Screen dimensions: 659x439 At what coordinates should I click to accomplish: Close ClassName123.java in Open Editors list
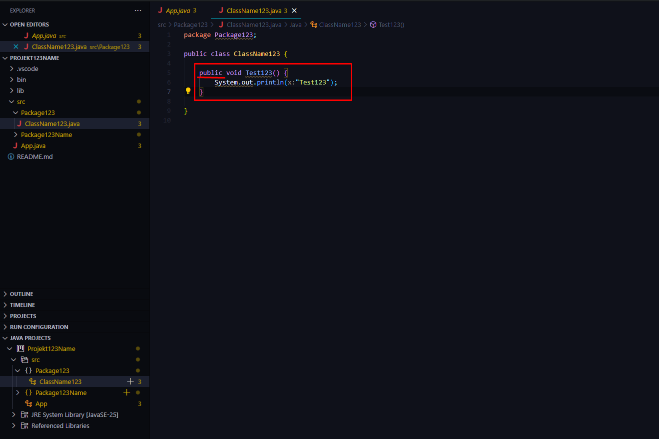click(x=16, y=46)
